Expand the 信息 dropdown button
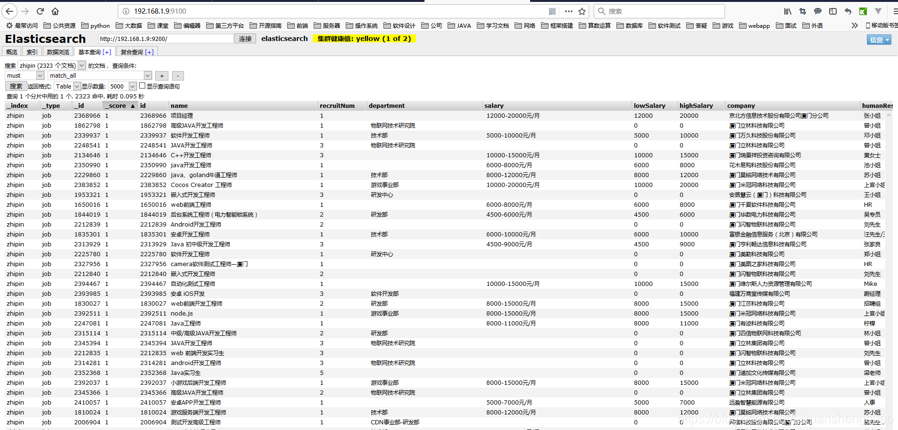This screenshot has width=898, height=430. click(x=879, y=40)
